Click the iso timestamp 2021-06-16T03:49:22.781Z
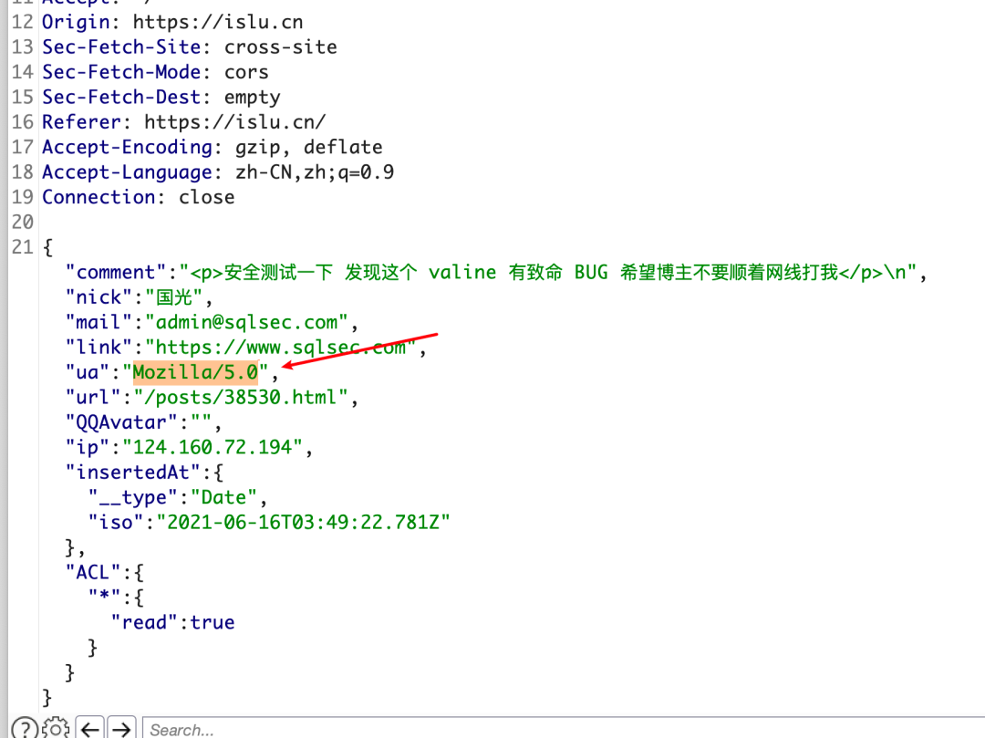Screen dimensions: 985x738 [x=304, y=523]
